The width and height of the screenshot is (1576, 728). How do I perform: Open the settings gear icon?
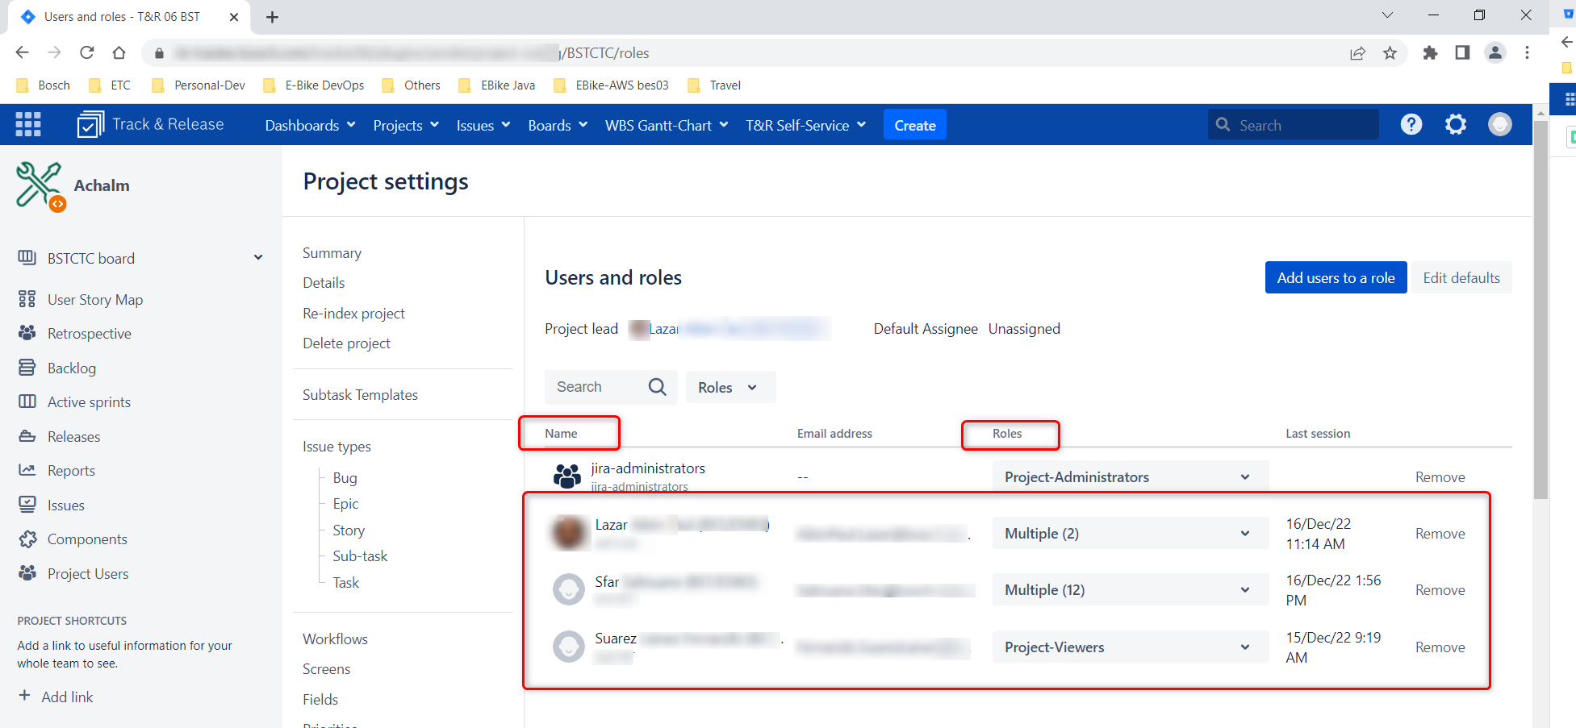[x=1455, y=124]
